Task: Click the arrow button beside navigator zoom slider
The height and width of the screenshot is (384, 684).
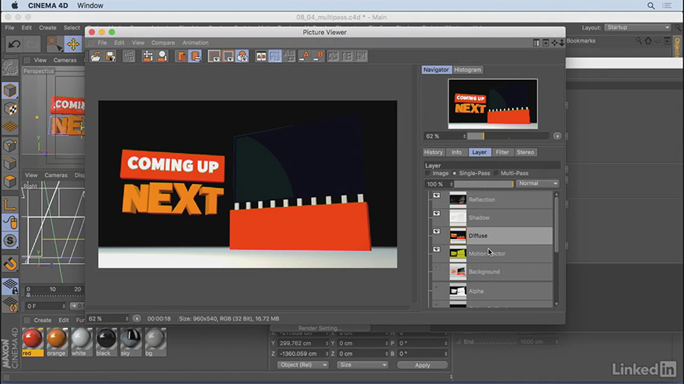Action: 557,137
